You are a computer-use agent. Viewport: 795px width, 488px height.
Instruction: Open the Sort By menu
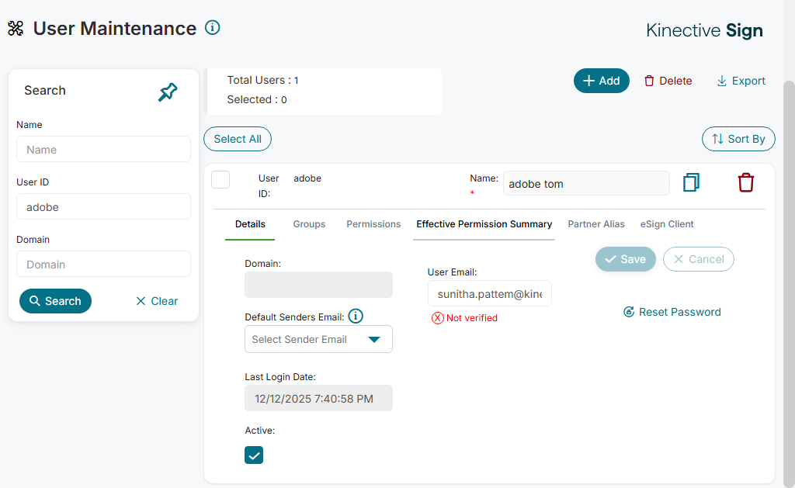[738, 139]
